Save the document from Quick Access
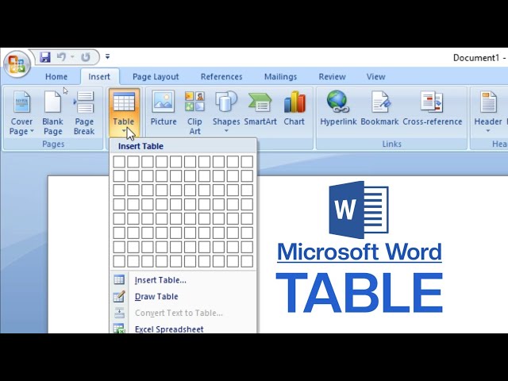This screenshot has height=381, width=508. (x=45, y=57)
